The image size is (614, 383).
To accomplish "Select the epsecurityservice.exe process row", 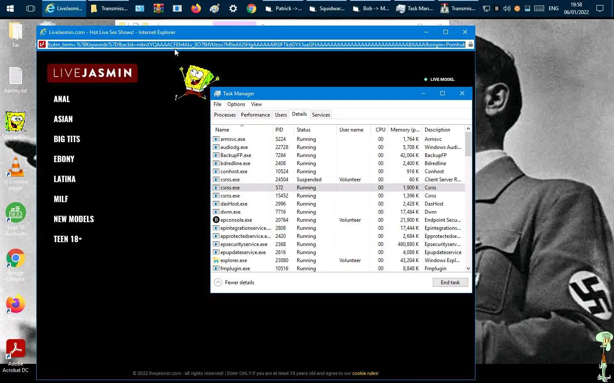I will tap(338, 244).
